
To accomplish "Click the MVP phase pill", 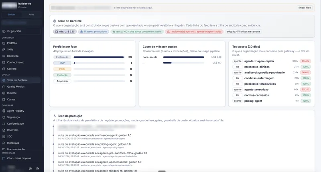I will coord(62,63).
